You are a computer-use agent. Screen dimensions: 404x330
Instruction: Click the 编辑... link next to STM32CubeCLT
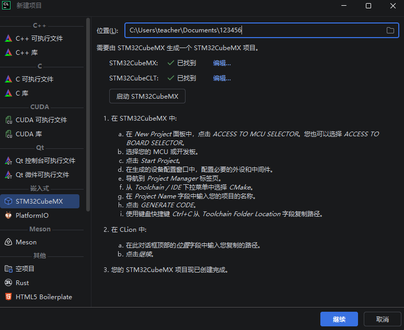[x=222, y=78]
